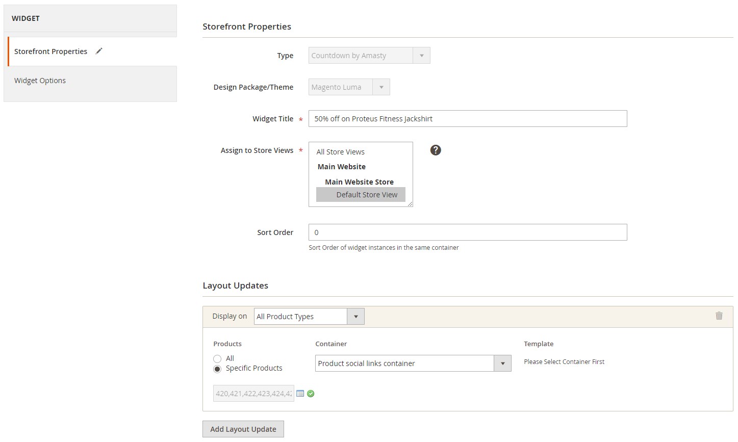Open the Display on dropdown
Image resolution: width=738 pixels, height=442 pixels.
tap(309, 317)
